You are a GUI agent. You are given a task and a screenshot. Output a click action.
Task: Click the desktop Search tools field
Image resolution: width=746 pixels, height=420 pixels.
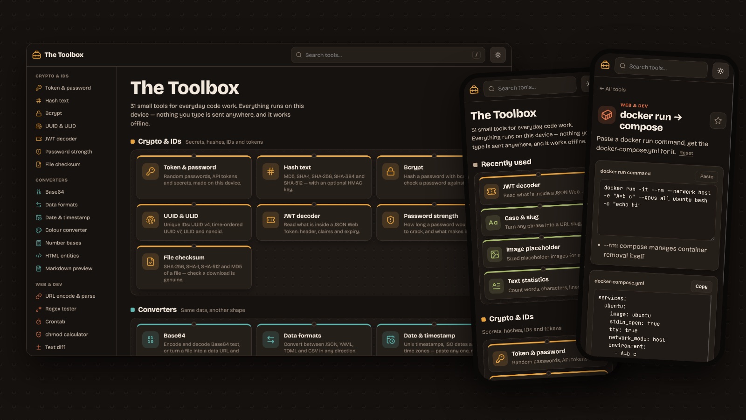point(388,55)
